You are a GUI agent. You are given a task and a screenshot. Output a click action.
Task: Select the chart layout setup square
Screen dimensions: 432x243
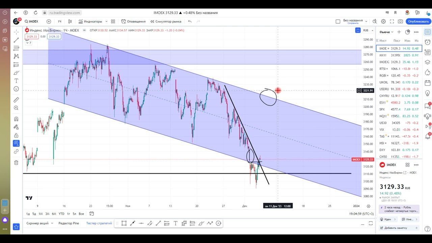[x=338, y=21]
